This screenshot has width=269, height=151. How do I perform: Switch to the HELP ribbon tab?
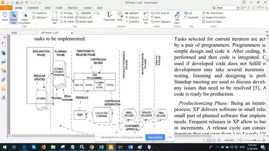pos(100,8)
